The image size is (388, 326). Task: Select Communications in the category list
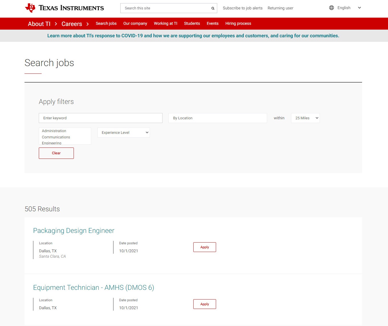point(56,137)
